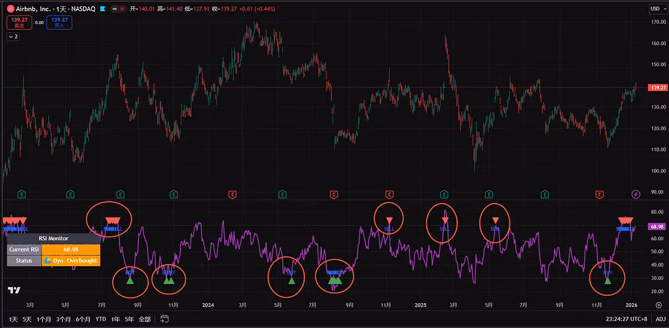Click the last red earnings E marker
Viewport: 669px width, 328px height.
pos(598,194)
